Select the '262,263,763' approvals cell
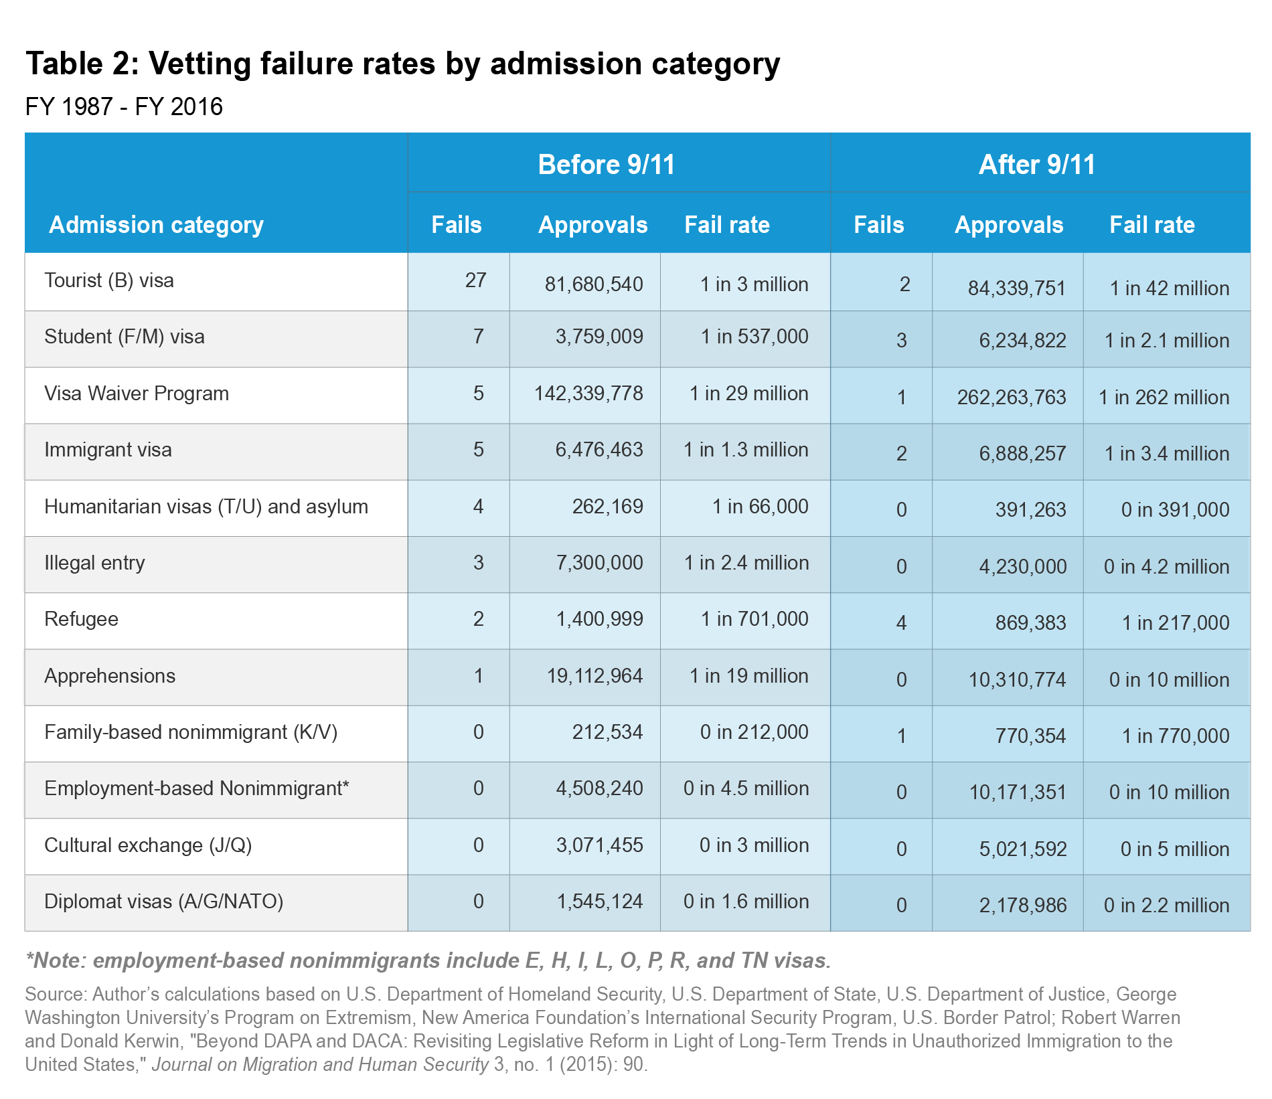 (x=1012, y=398)
